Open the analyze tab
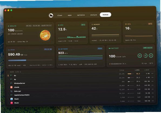The image size is (161, 113). (93, 15)
